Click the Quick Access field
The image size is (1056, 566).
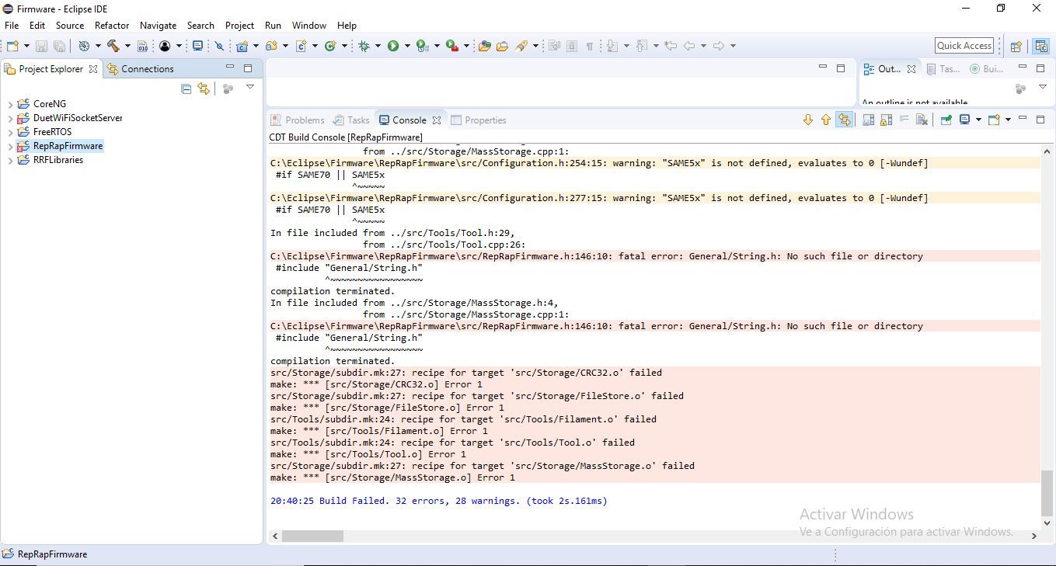click(964, 46)
